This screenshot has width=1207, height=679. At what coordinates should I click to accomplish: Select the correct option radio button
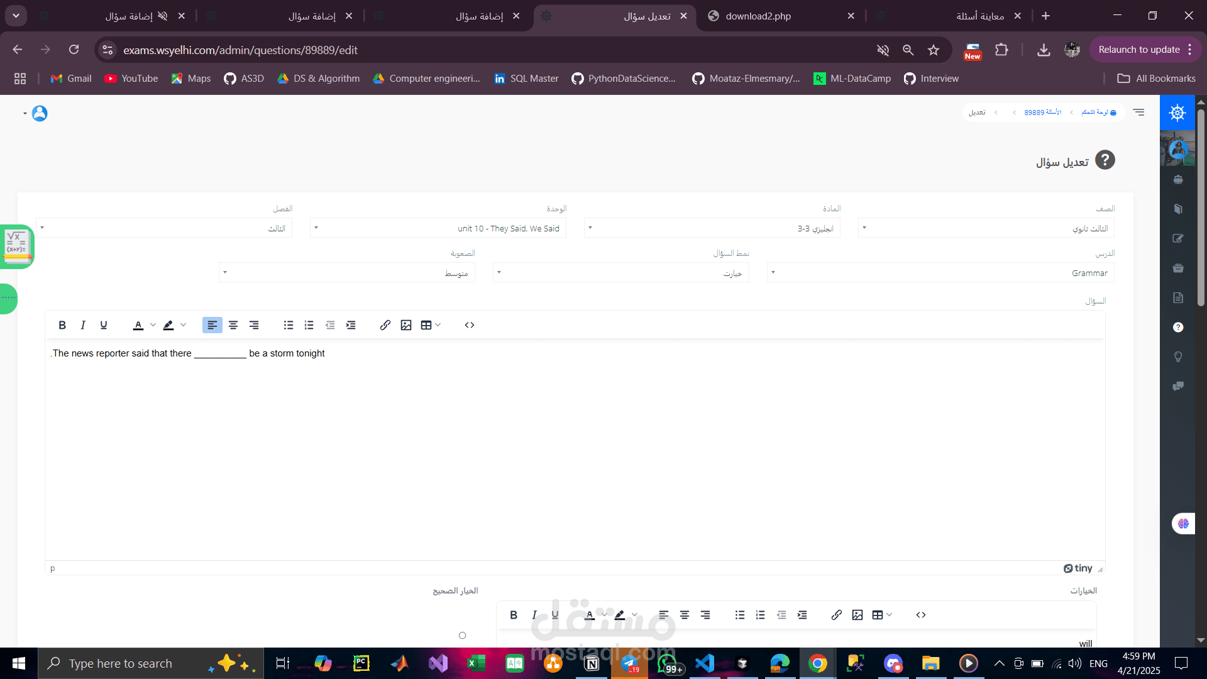point(463,636)
